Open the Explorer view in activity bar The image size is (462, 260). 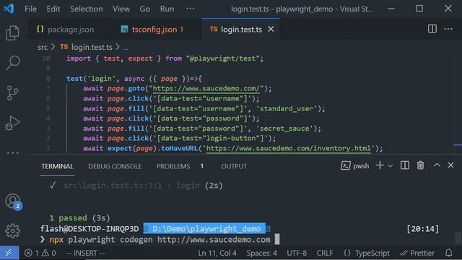[12, 32]
